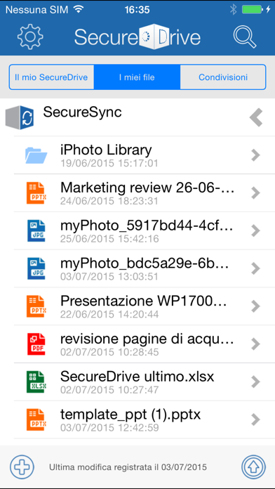This screenshot has width=275, height=489.
Task: Tap the PPTX icon for Marketing review
Action: [36, 193]
